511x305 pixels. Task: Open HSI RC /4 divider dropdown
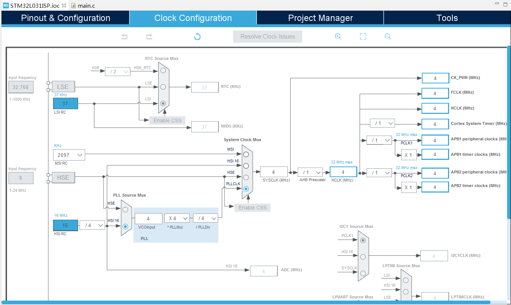tap(92, 225)
